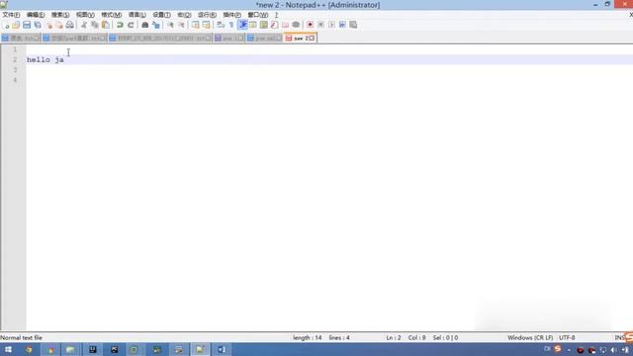Viewport: 633px width, 356px height.
Task: Toggle show all characters (pilcrow icon)
Action: 231,25
